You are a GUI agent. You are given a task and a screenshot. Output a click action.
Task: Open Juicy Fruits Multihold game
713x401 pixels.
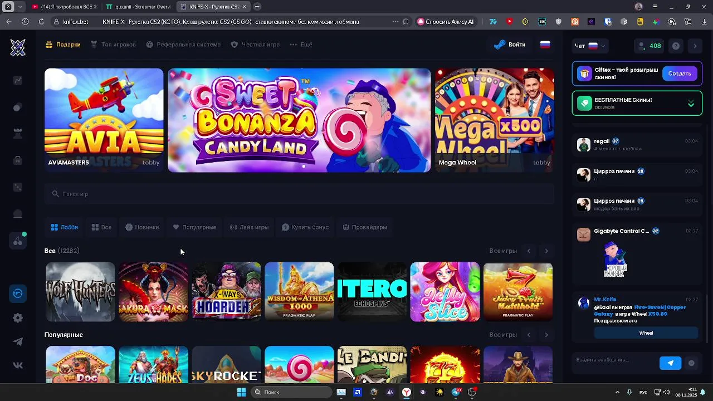pyautogui.click(x=518, y=292)
